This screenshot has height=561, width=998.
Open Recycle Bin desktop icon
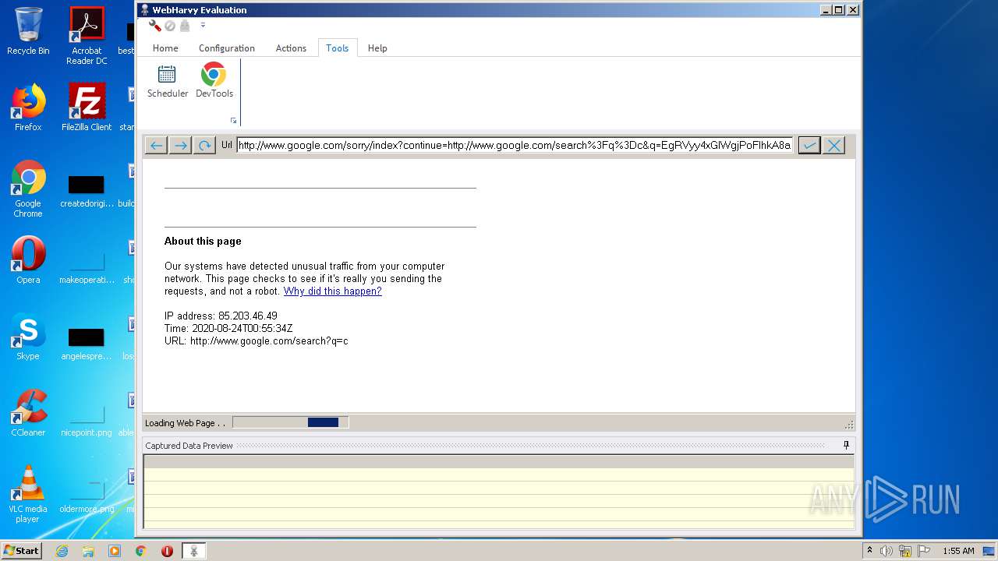28,31
